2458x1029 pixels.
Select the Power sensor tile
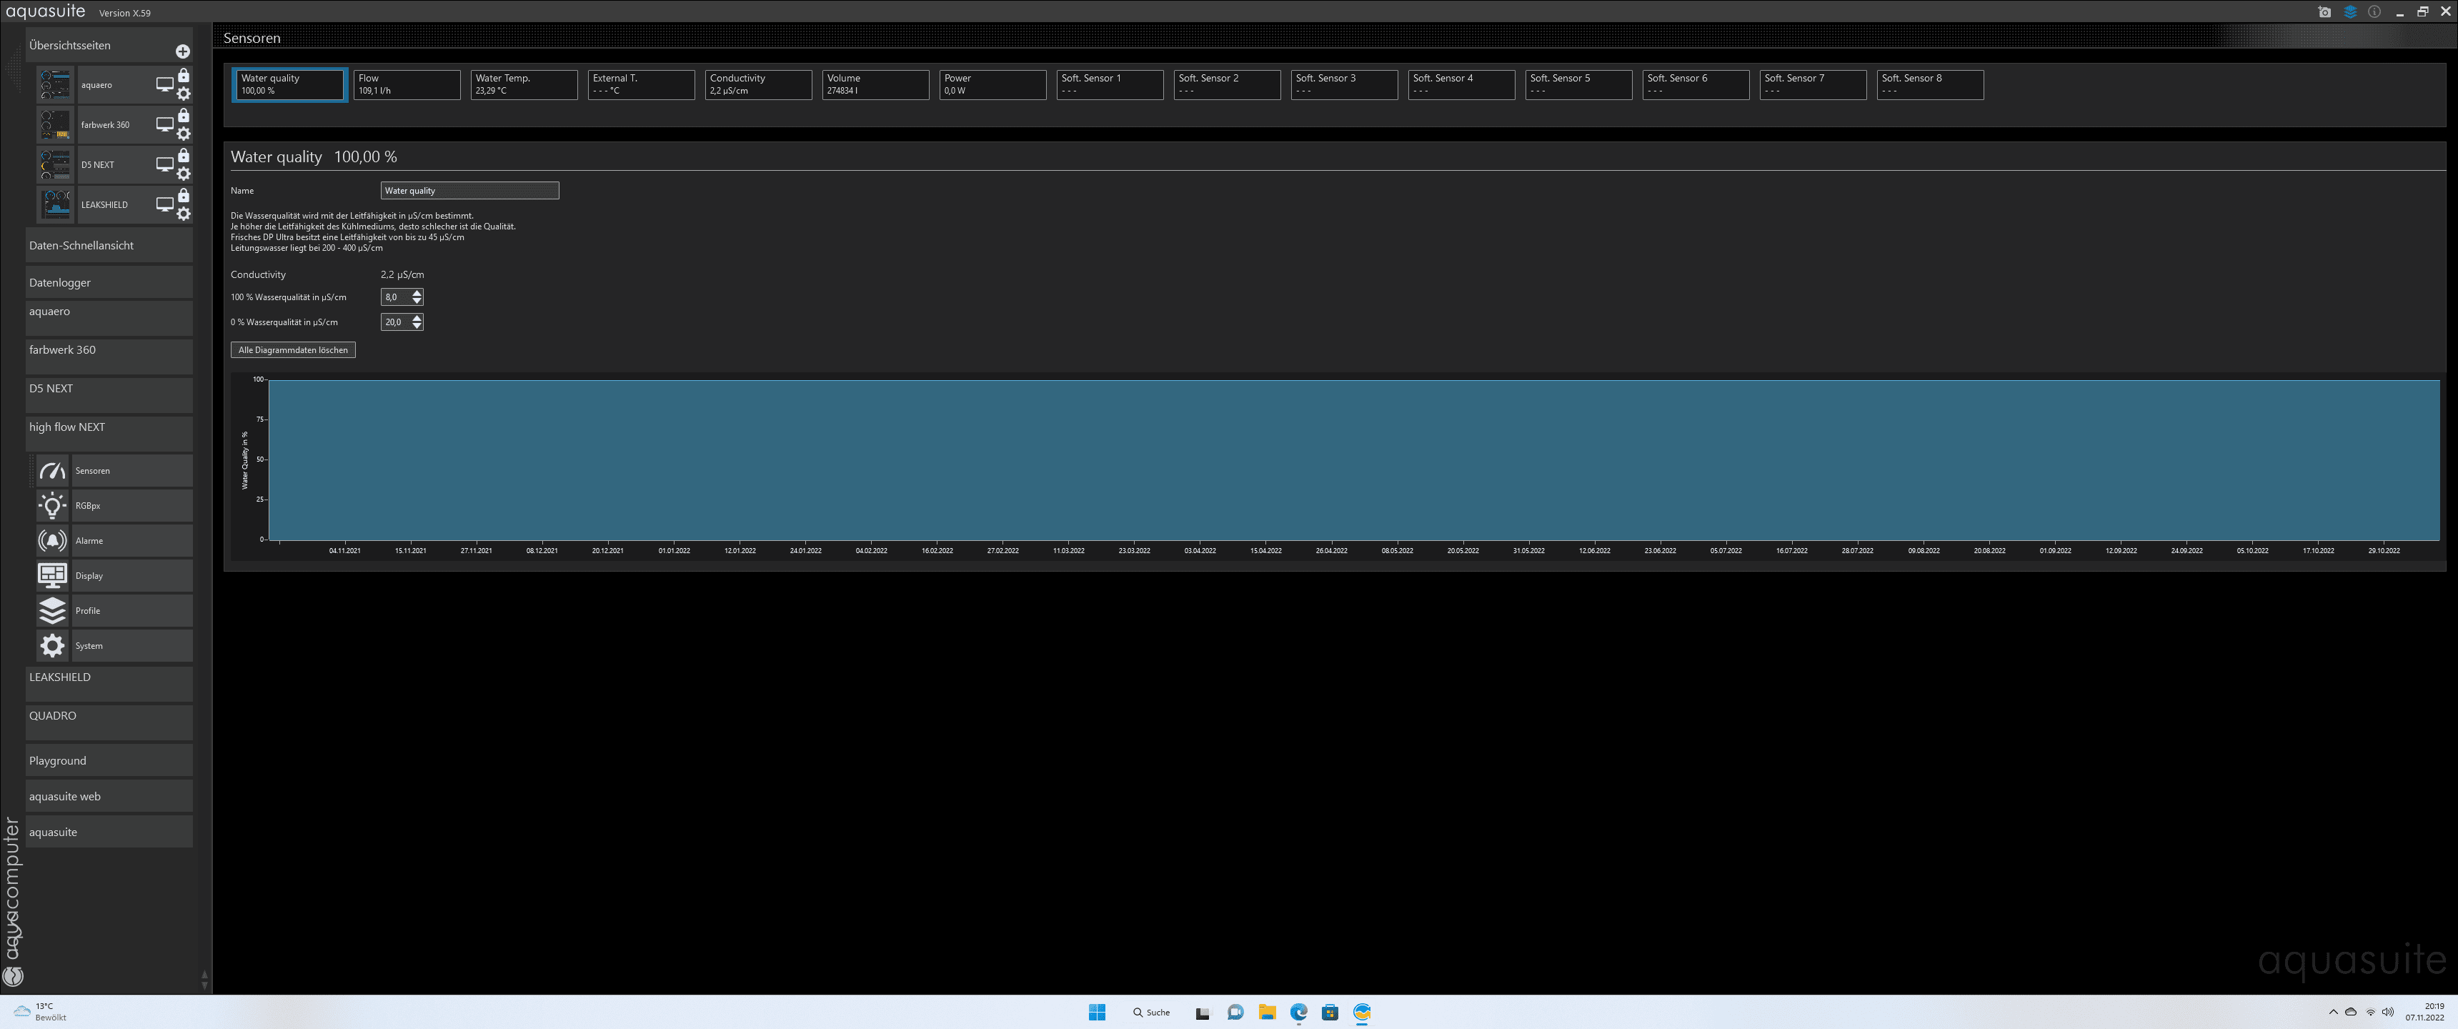pos(993,85)
